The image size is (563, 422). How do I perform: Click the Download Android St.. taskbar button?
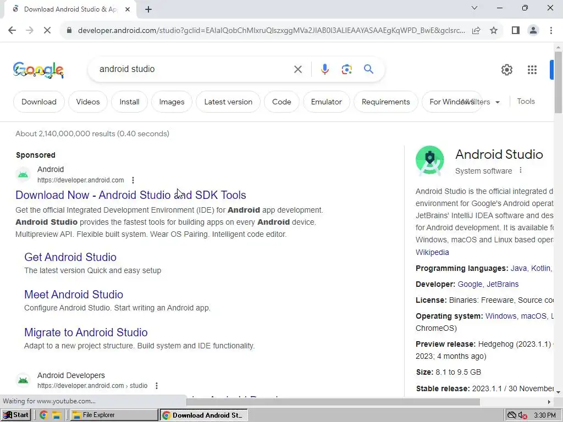[204, 415]
